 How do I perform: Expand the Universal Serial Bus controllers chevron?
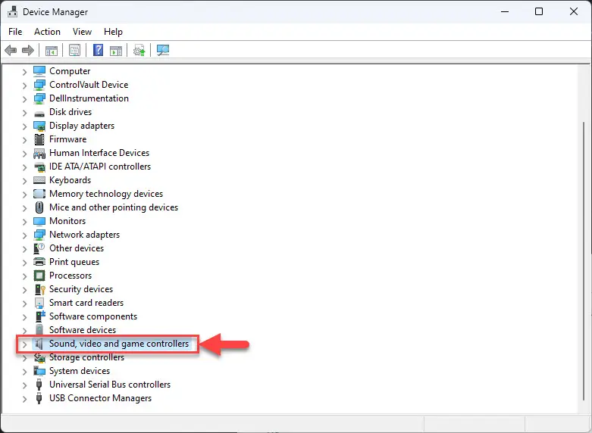24,385
